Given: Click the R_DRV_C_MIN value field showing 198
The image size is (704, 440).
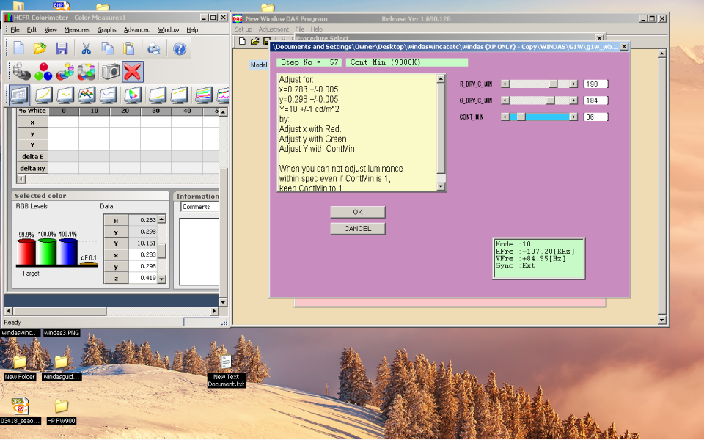Looking at the screenshot, I should click(595, 84).
